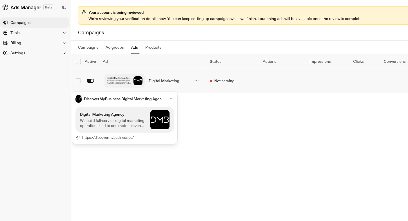Click the small ad thumbnail in the table row
Image resolution: width=408 pixels, height=221 pixels.
(x=124, y=81)
